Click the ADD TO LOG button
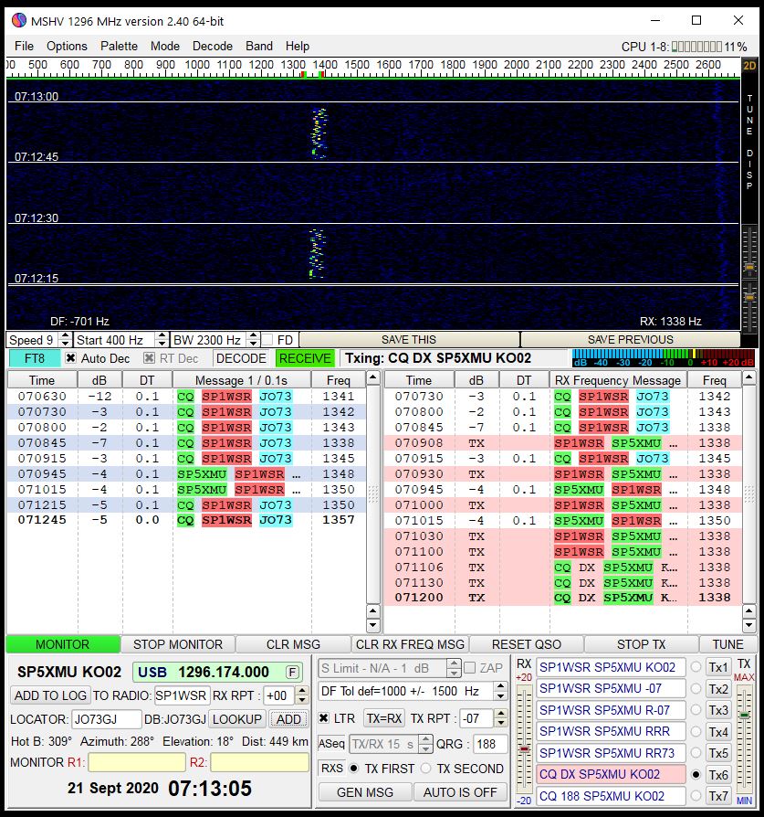 tap(50, 695)
